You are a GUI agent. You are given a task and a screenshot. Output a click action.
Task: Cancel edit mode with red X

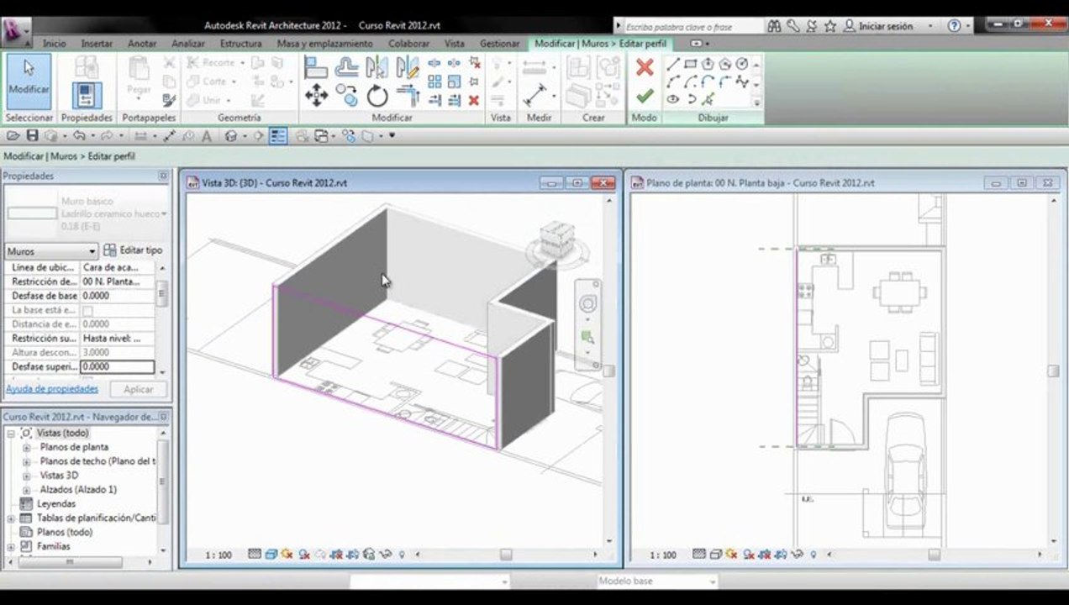[645, 67]
